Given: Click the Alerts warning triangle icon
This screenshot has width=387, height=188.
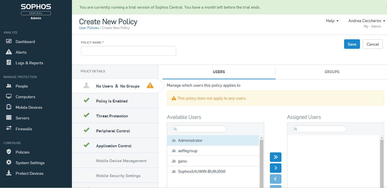Looking at the screenshot, I should (9, 52).
